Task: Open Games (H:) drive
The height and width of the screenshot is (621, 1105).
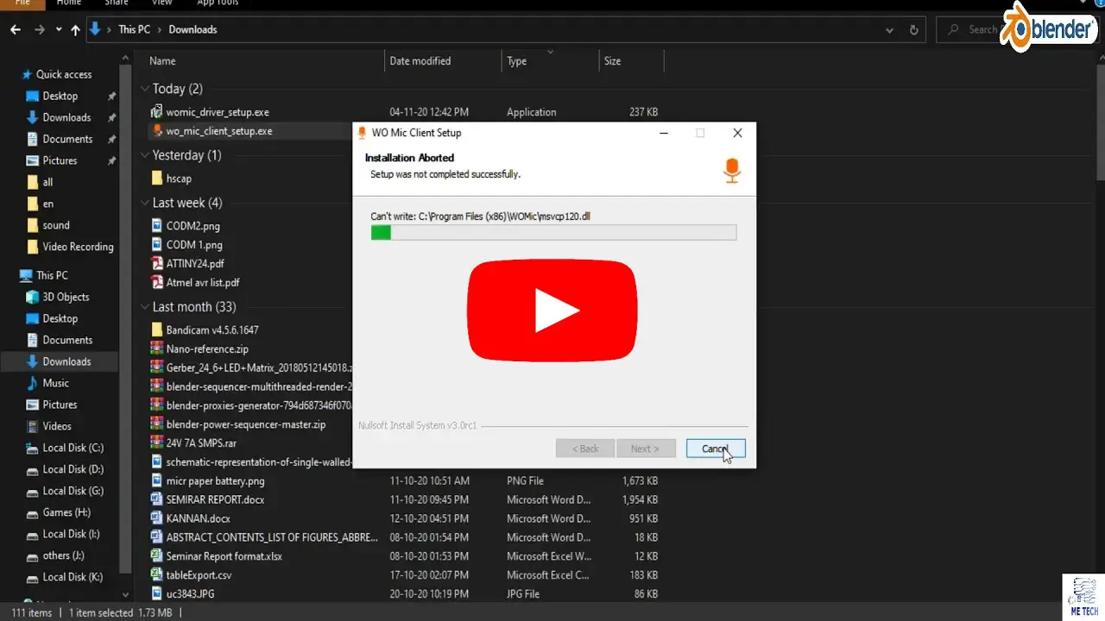Action: pyautogui.click(x=66, y=512)
